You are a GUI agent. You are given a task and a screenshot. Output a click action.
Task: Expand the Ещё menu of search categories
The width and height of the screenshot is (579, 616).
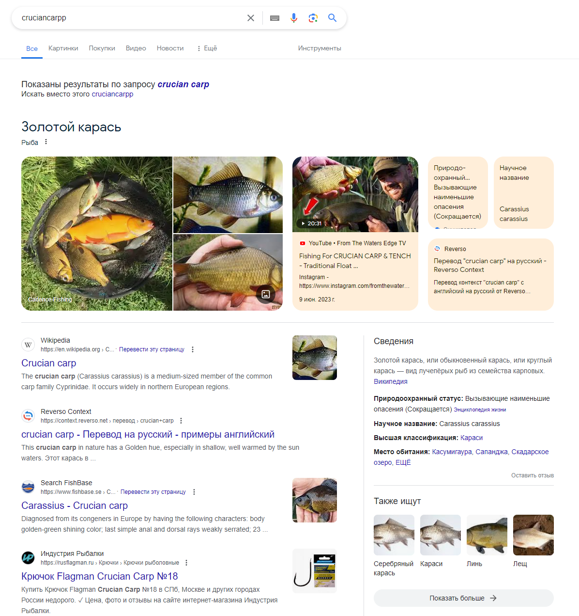point(207,48)
